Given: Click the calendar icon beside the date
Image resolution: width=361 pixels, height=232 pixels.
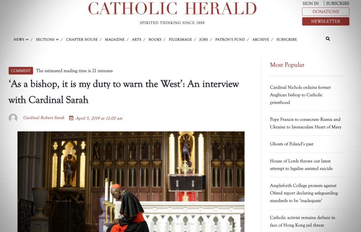Looking at the screenshot, I should (71, 118).
